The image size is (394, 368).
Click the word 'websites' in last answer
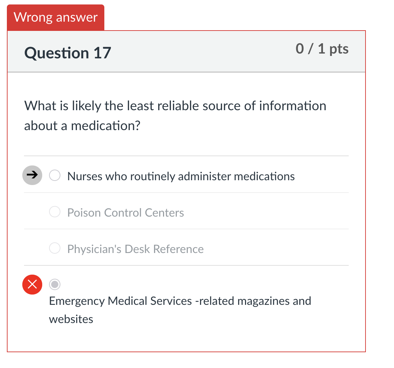(x=71, y=319)
